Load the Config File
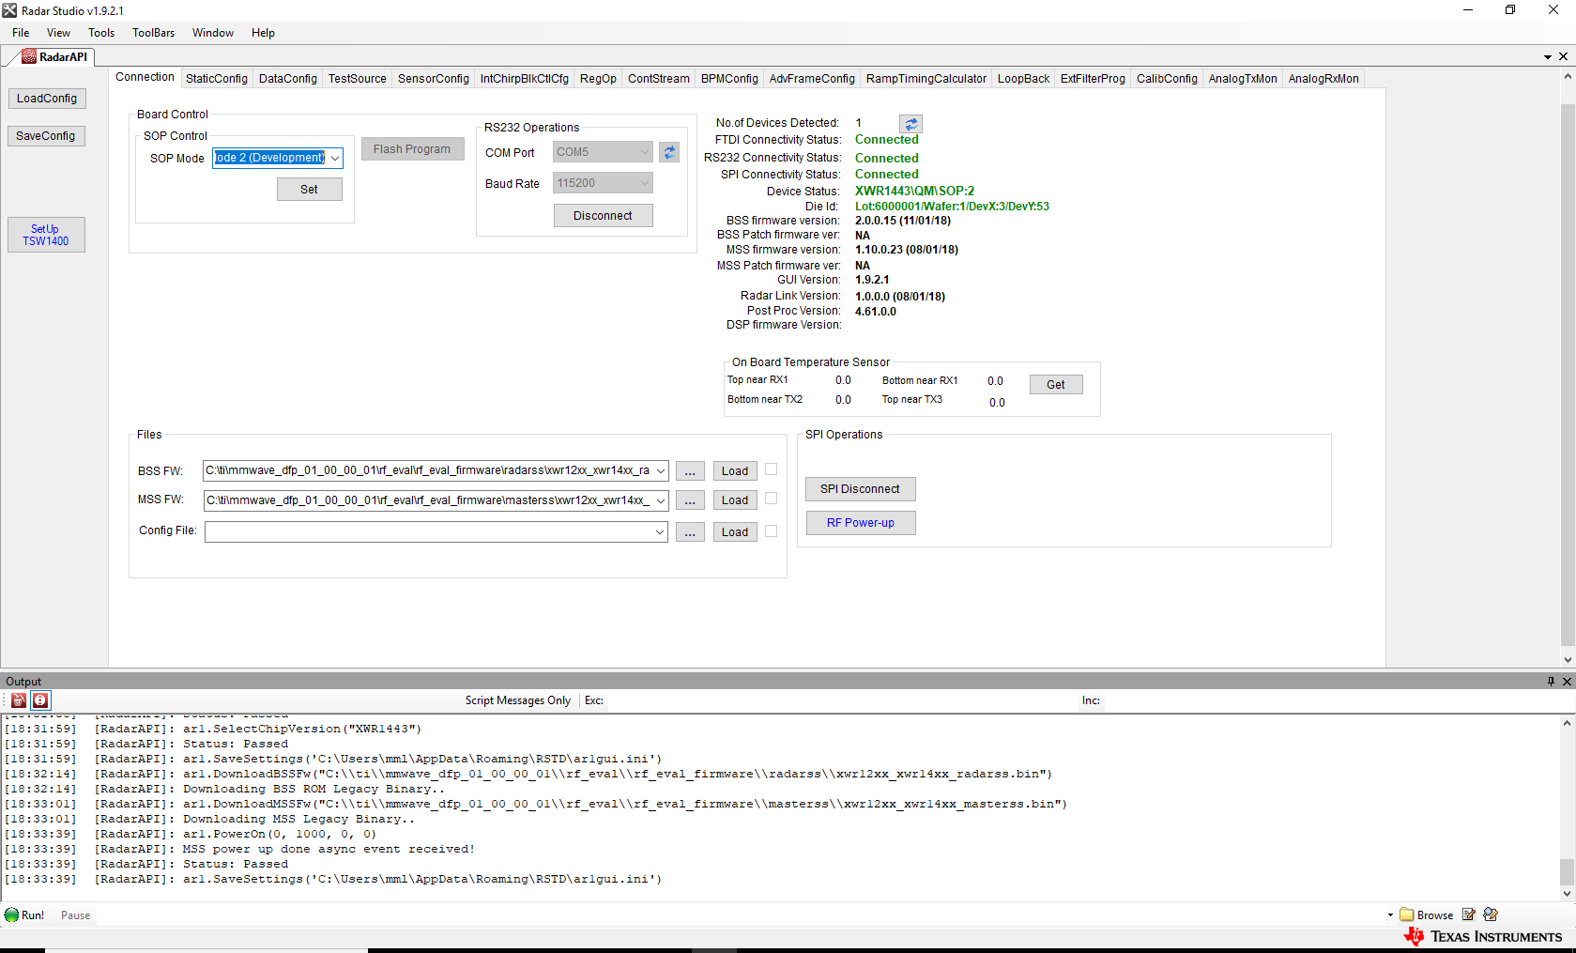 coord(735,532)
